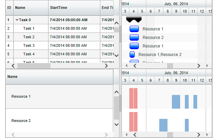The height and width of the screenshot is (138, 218).
Task: Select the Task 1 row in the grid
Action: tap(29, 28)
